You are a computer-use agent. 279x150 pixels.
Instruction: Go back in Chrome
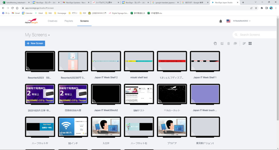tap(3, 8)
